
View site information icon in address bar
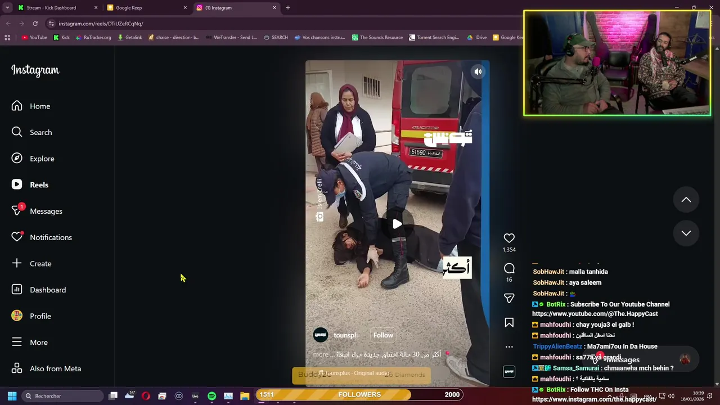pos(51,24)
